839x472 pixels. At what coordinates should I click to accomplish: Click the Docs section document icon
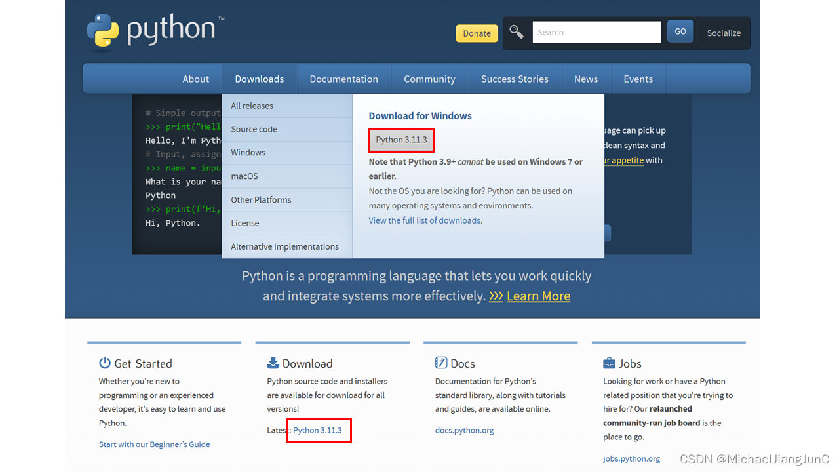tap(441, 363)
